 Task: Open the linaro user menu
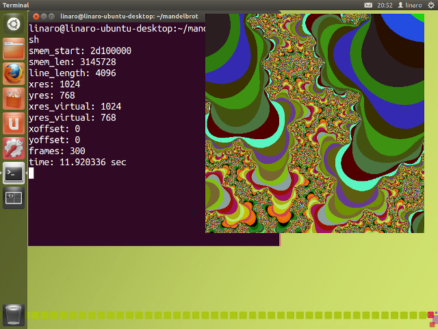pyautogui.click(x=409, y=5)
